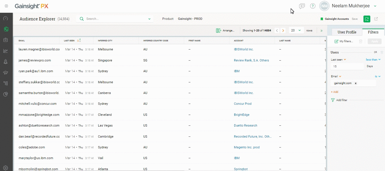Viewport: 385px width, 171px height.
Task: Open the dashboard gauge sidebar icon
Action: point(6,18)
